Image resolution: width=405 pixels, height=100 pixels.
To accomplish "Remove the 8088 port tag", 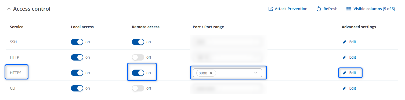I will (x=211, y=73).
